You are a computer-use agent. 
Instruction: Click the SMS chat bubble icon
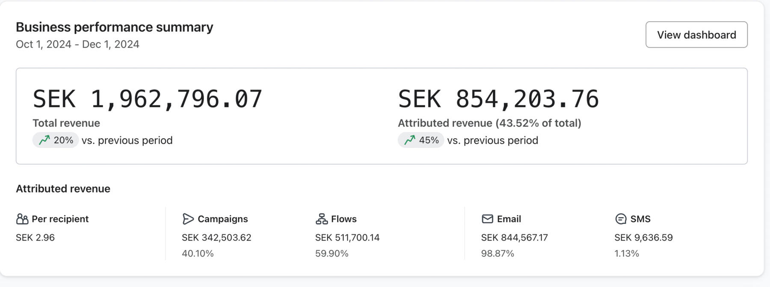coord(621,219)
